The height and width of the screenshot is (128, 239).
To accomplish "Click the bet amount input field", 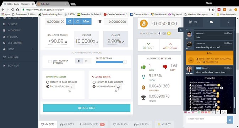I will point(55,22).
